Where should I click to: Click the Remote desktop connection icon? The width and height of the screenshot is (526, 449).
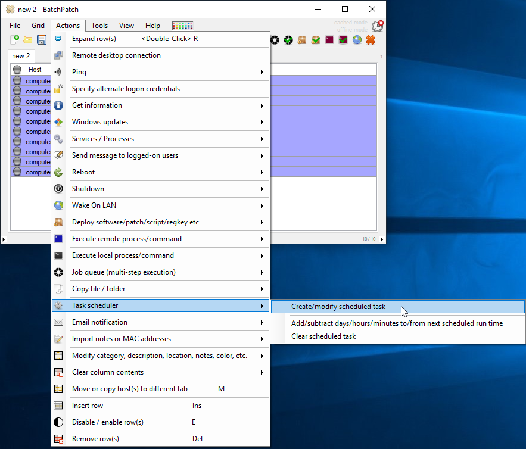pos(58,55)
